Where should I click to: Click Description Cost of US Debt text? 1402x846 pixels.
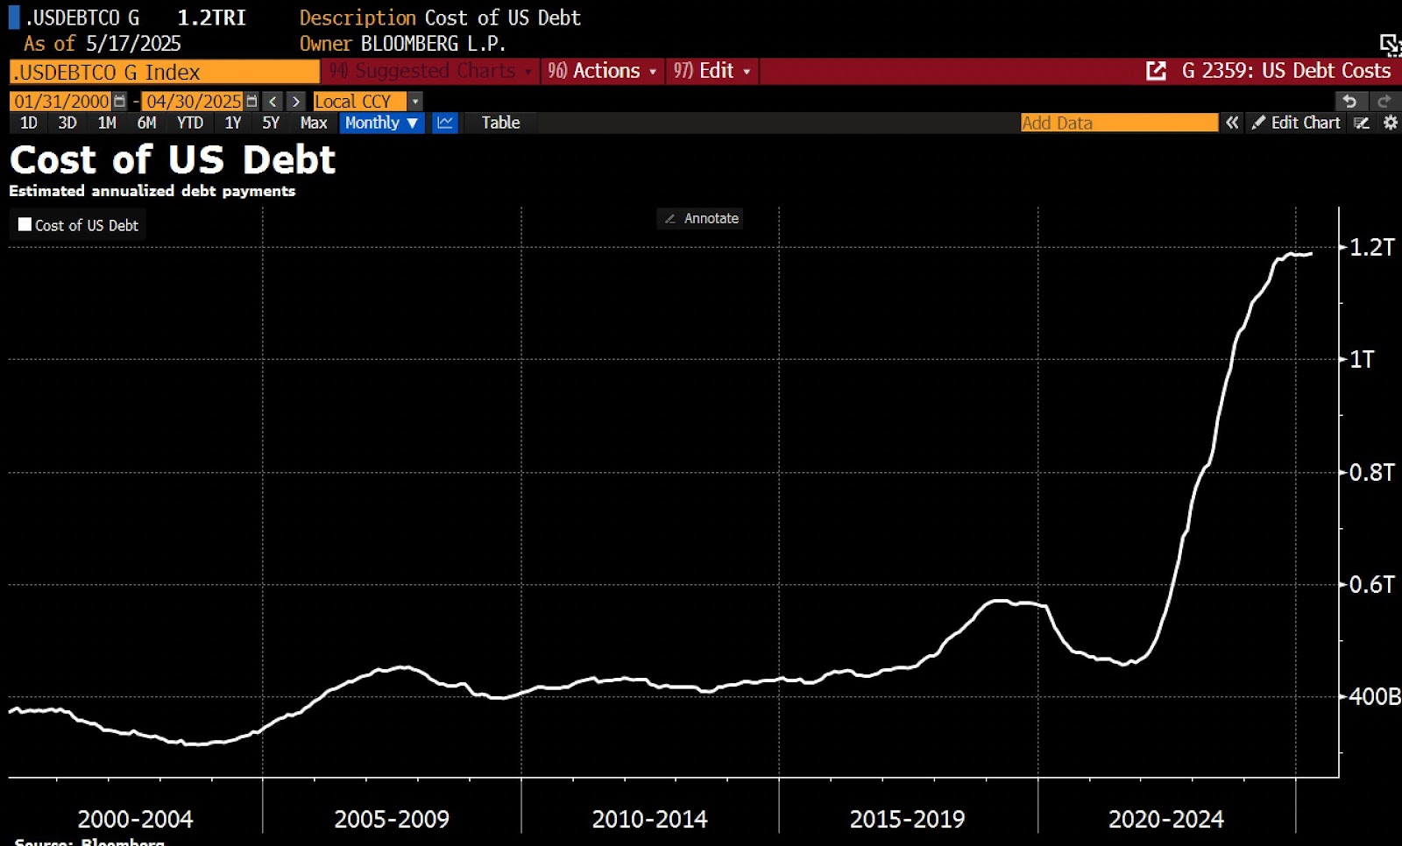(x=440, y=18)
